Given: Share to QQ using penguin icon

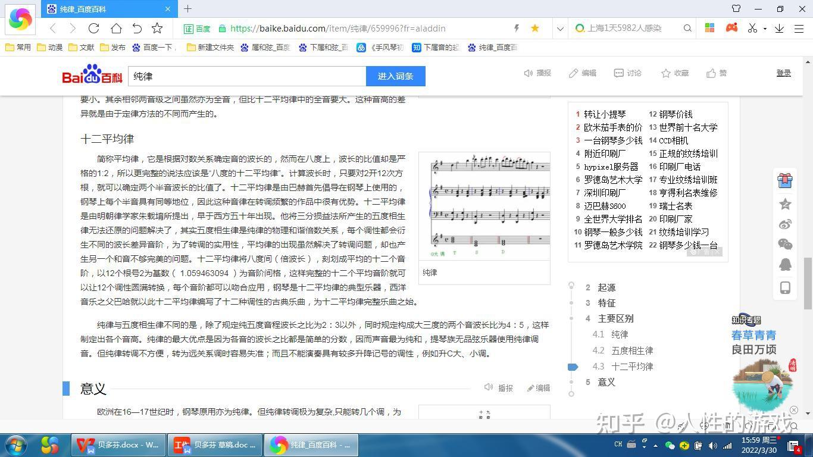Looking at the screenshot, I should point(785,264).
